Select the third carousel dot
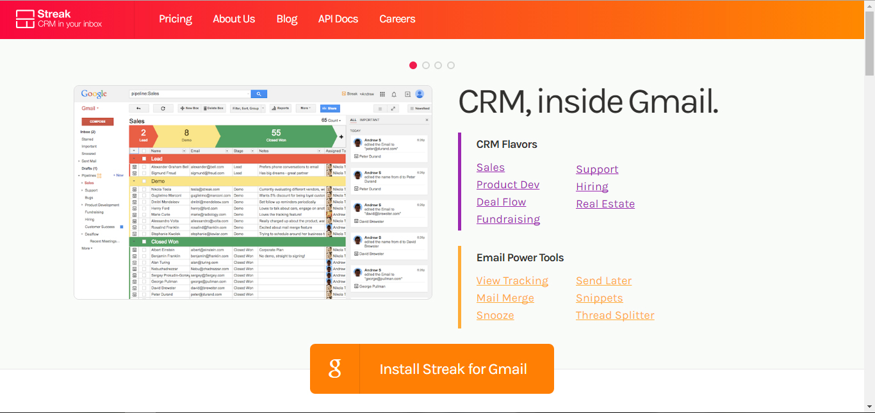 [x=438, y=65]
